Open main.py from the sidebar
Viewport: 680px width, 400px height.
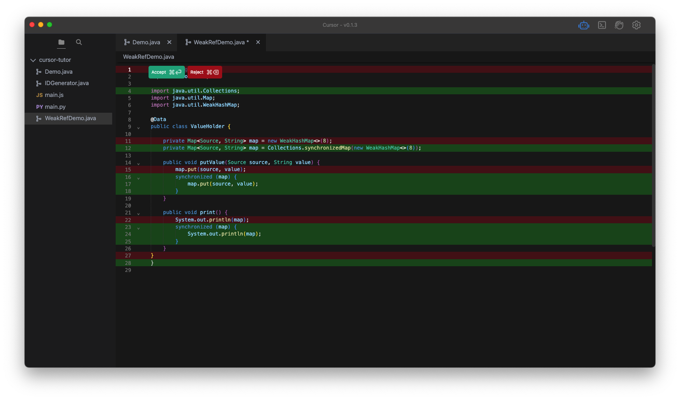(x=55, y=107)
